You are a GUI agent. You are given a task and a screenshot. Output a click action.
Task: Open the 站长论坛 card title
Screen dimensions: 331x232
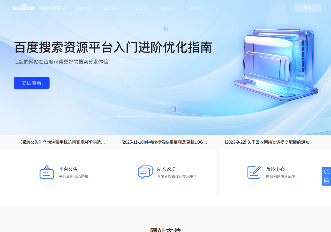[166, 169]
